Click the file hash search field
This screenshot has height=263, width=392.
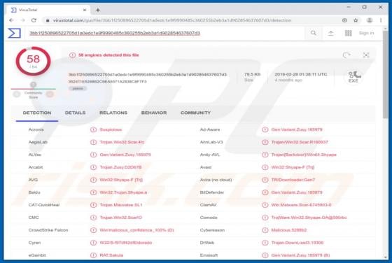point(165,33)
